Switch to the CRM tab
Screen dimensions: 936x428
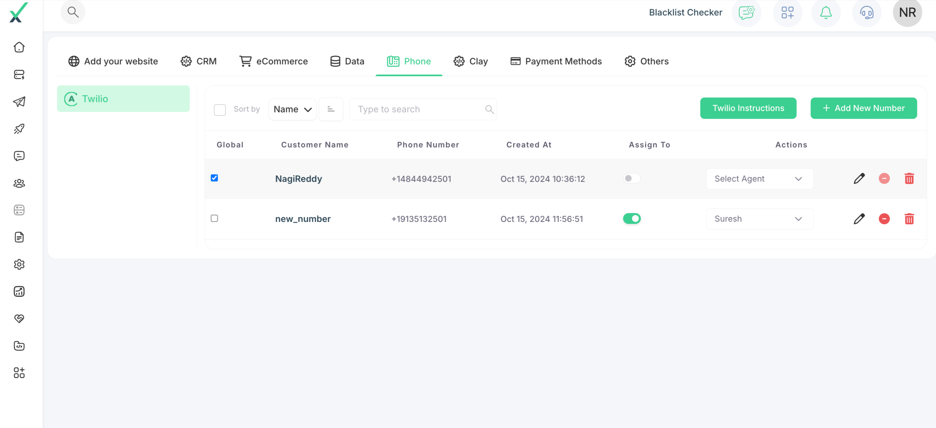click(x=199, y=61)
